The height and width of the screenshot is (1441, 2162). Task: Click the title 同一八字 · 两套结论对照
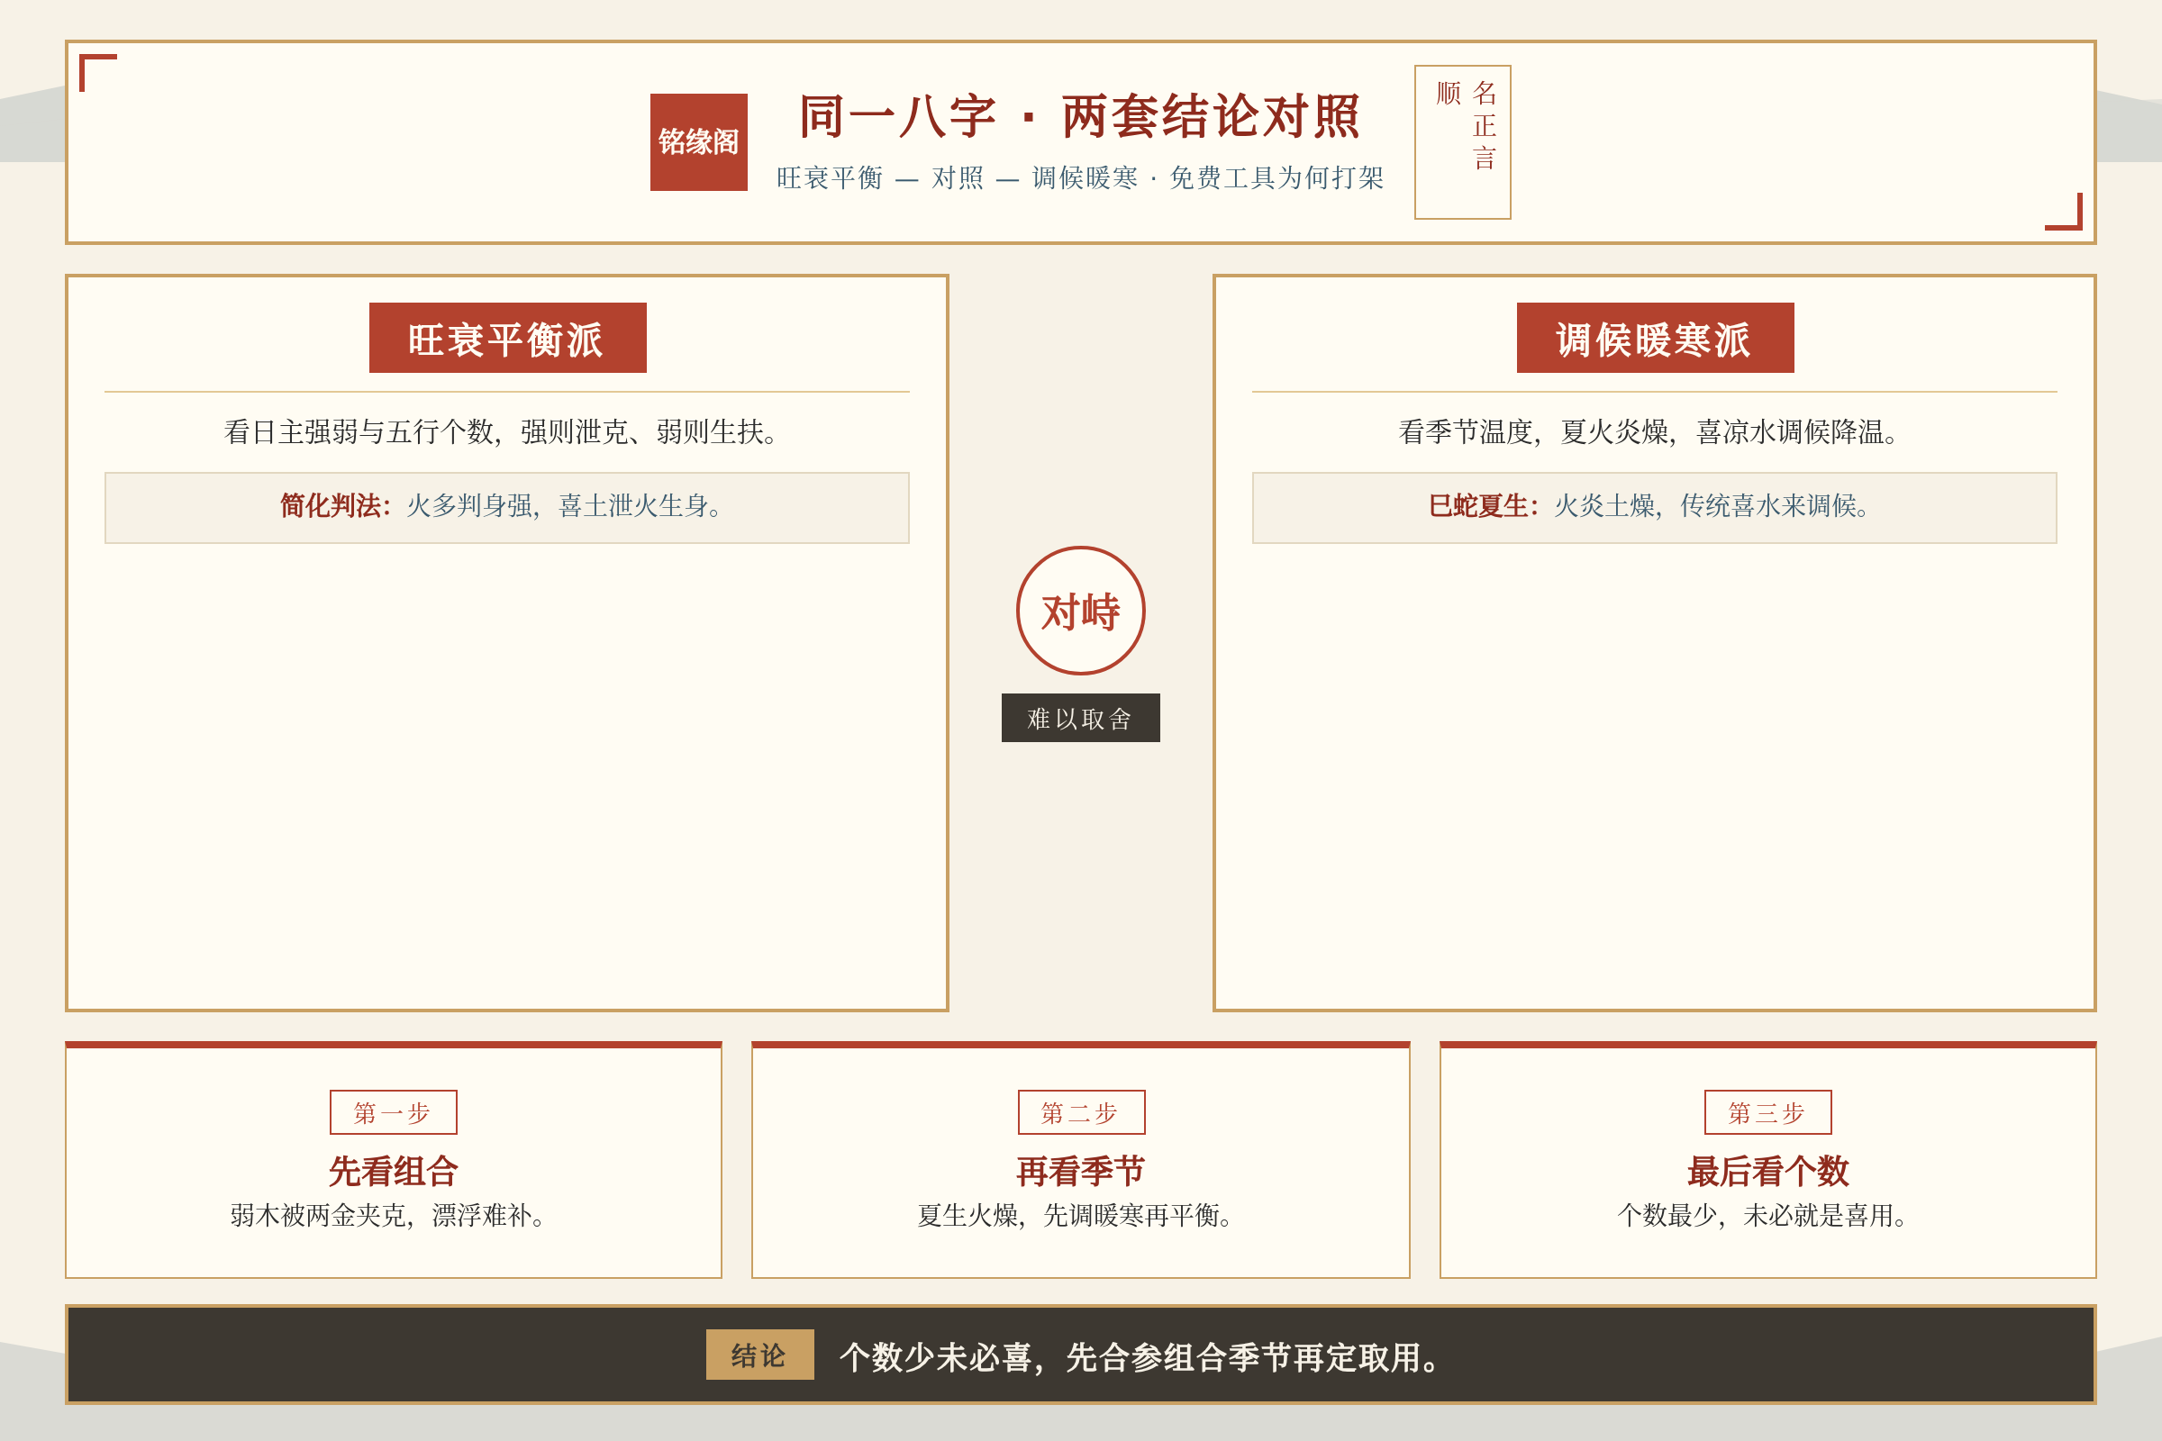[x=1080, y=117]
